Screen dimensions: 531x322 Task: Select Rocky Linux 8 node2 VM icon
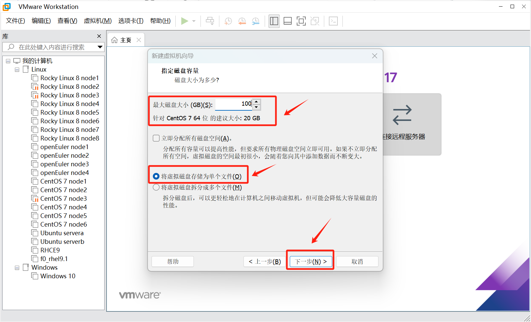[x=35, y=86]
